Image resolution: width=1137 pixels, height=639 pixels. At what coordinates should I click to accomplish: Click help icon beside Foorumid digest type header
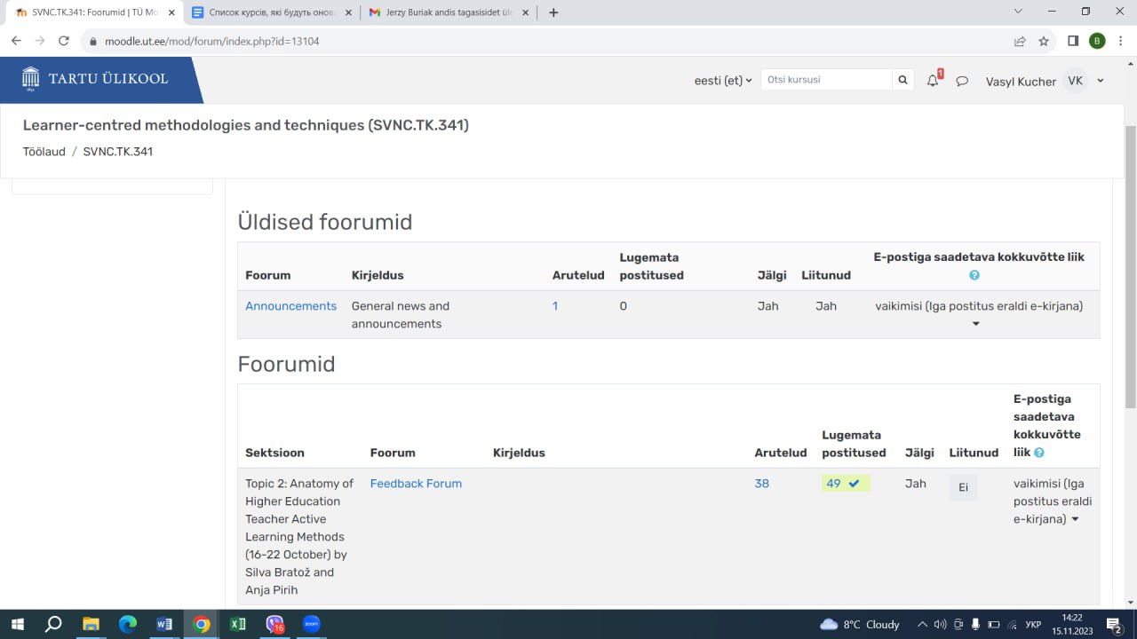(x=1038, y=453)
